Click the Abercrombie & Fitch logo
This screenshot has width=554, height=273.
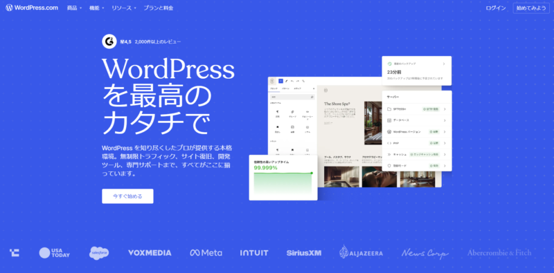tap(499, 252)
